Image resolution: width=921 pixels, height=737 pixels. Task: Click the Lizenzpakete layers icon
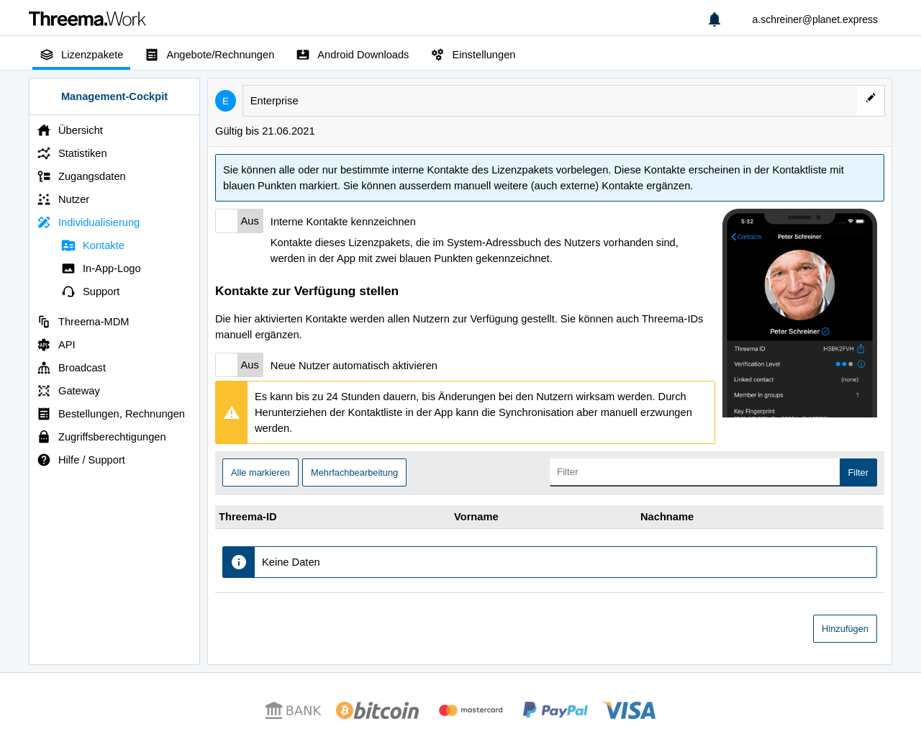point(47,55)
